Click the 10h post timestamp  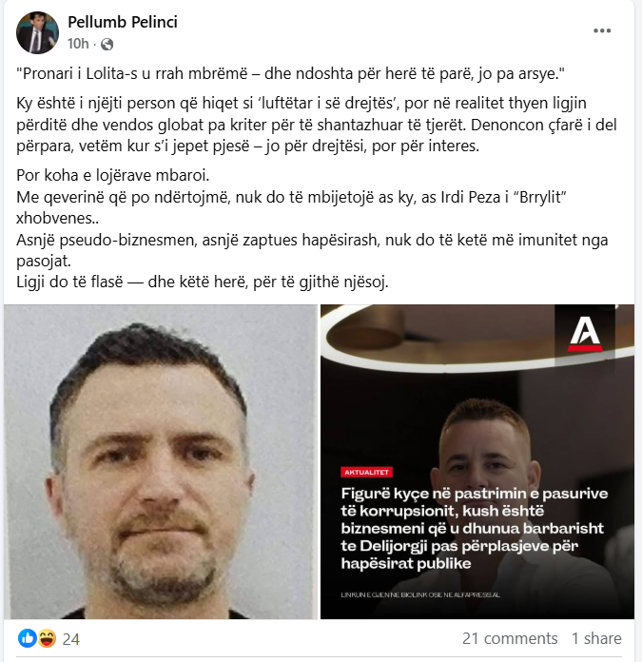click(x=78, y=44)
